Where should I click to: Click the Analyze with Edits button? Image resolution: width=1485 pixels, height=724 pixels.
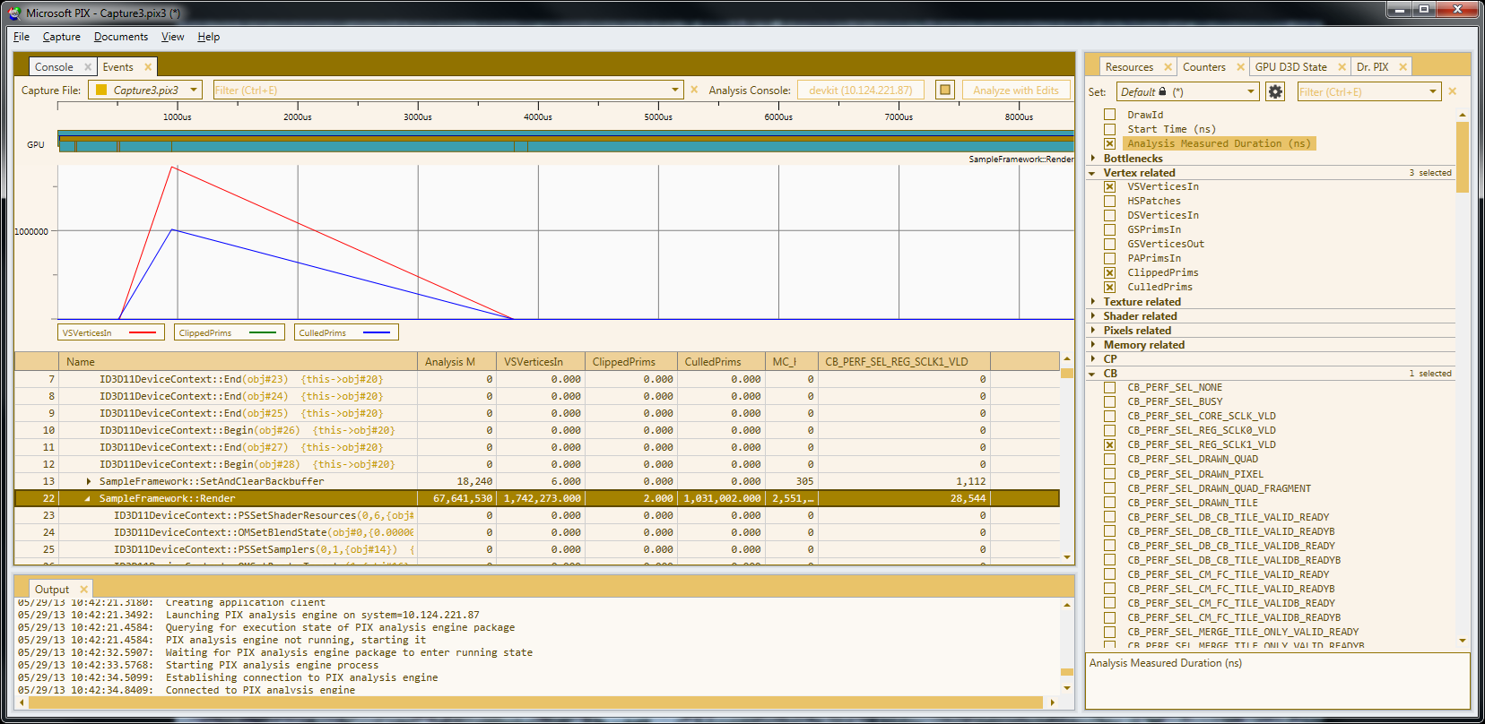[x=1016, y=90]
